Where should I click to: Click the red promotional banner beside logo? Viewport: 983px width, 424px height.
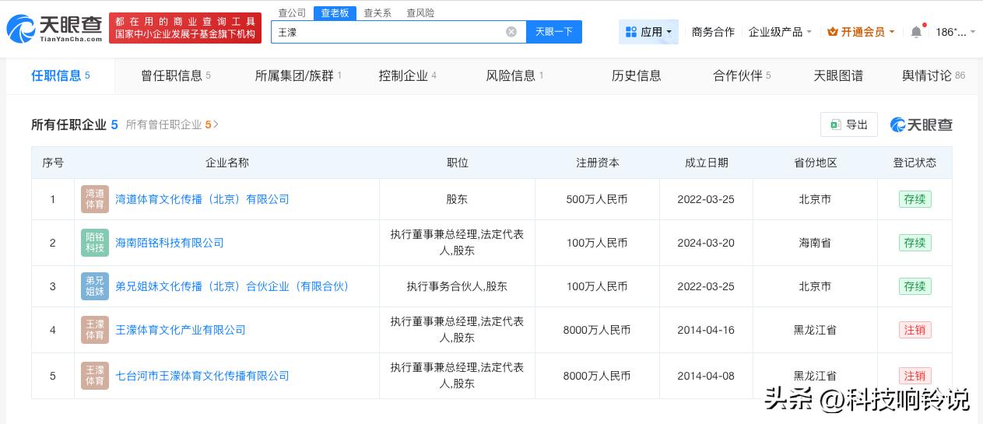185,28
